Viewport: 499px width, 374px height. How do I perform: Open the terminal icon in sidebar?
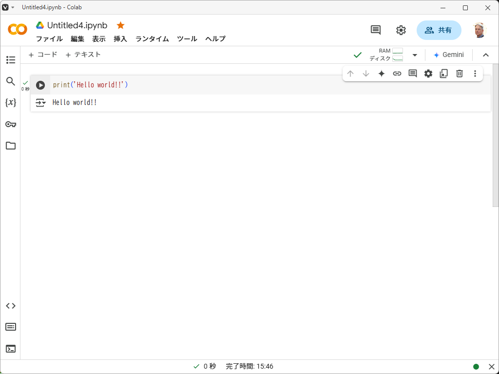(11, 349)
